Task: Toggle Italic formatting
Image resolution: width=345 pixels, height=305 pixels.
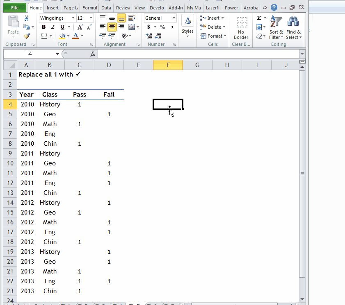Action: (x=53, y=27)
